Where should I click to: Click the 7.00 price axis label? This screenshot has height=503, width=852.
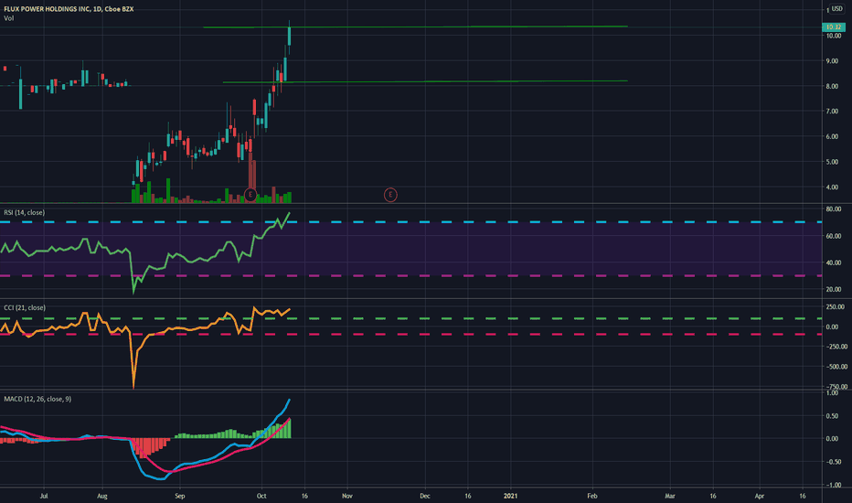point(833,112)
